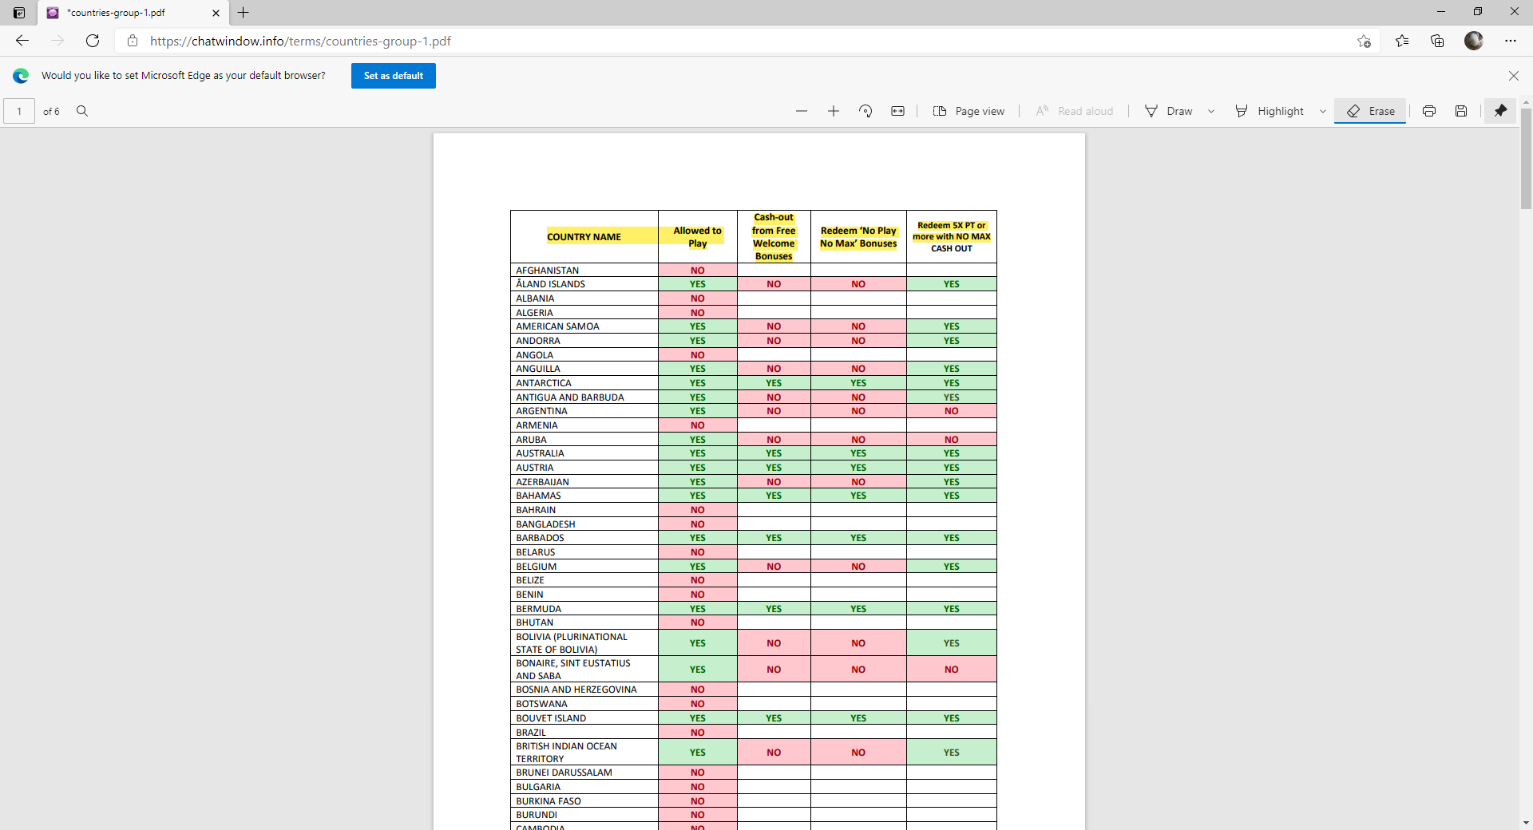Open the find in PDF search icon
Viewport: 1533px width, 830px height.
pyautogui.click(x=82, y=111)
